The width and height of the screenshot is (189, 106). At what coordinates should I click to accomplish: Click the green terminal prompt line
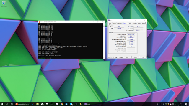[45, 58]
